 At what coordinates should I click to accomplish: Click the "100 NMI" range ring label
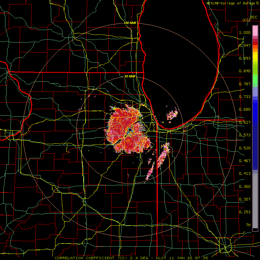click(x=130, y=23)
